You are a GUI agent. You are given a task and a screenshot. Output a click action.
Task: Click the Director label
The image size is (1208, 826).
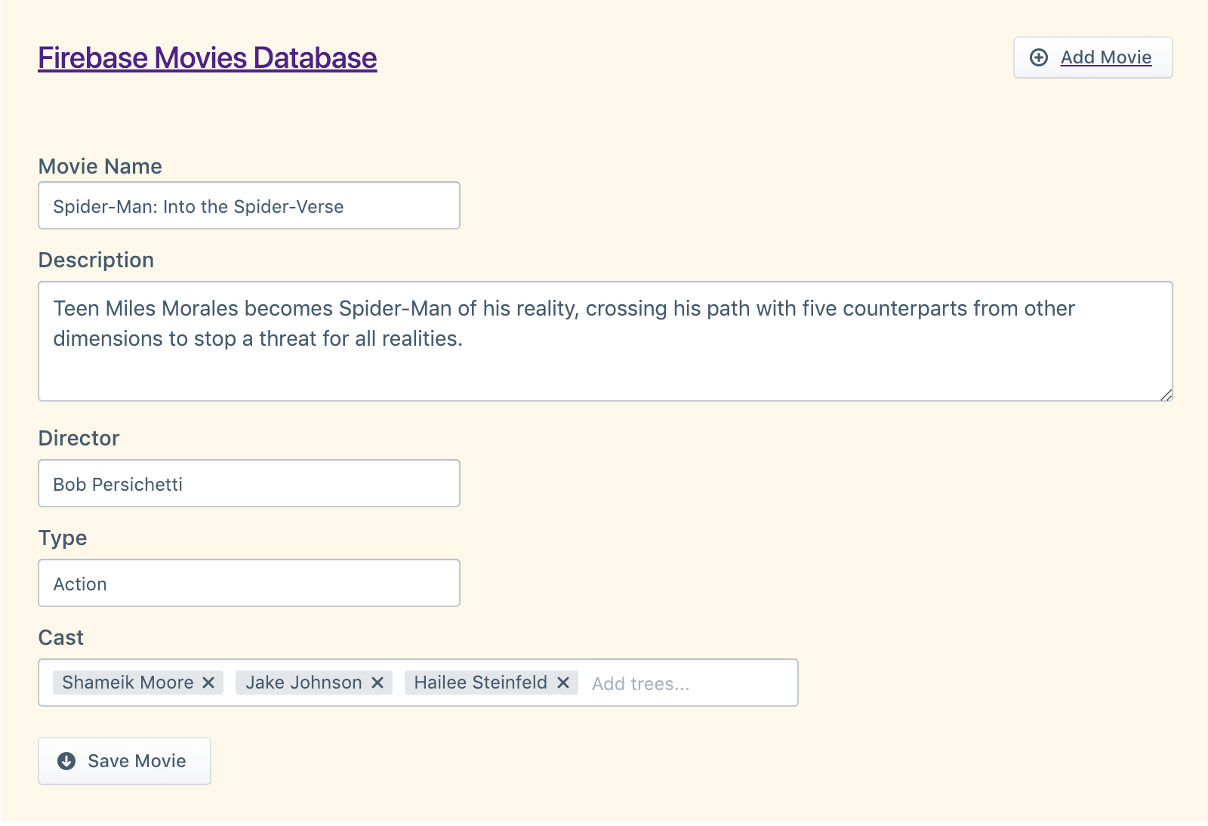79,438
